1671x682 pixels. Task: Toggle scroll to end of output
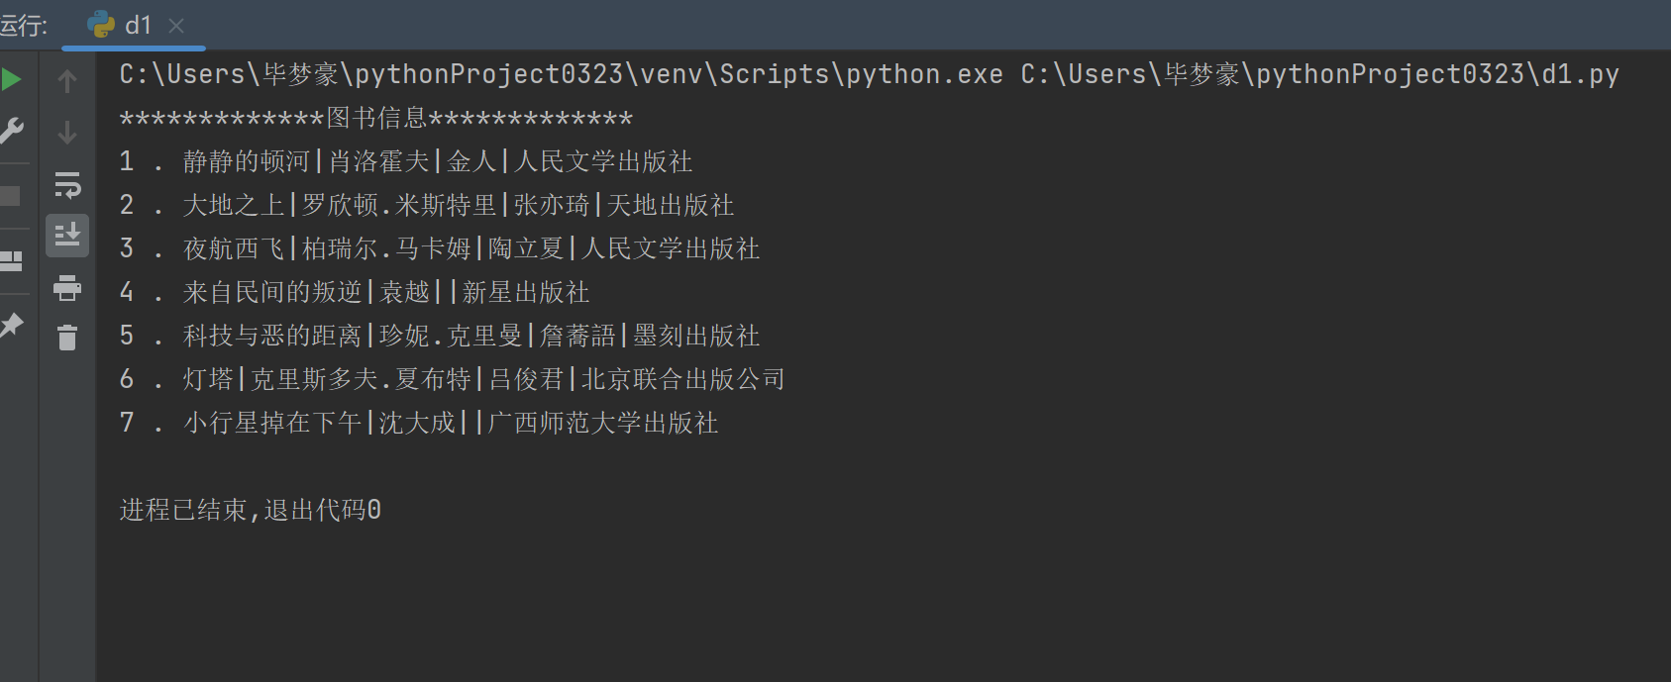67,236
